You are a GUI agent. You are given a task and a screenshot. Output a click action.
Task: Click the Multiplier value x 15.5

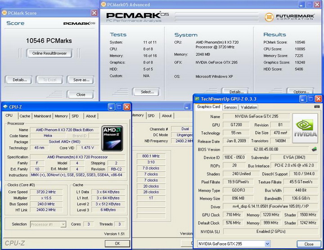(x=46, y=198)
